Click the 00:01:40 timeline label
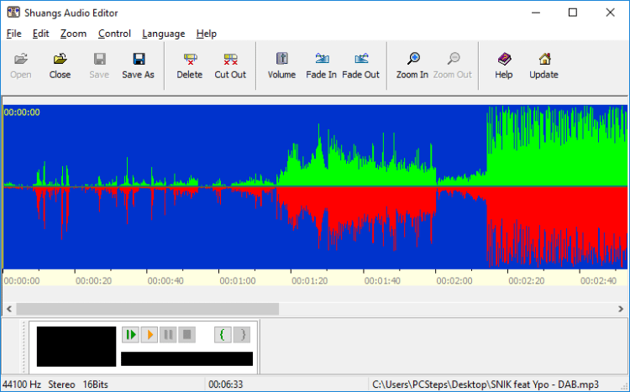Screen dimensions: 630x392 (x=382, y=280)
